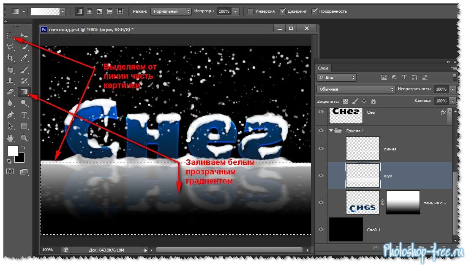Open the Обычные blend mode dropdown
Image resolution: width=466 pixels, height=265 pixels.
tap(355, 89)
